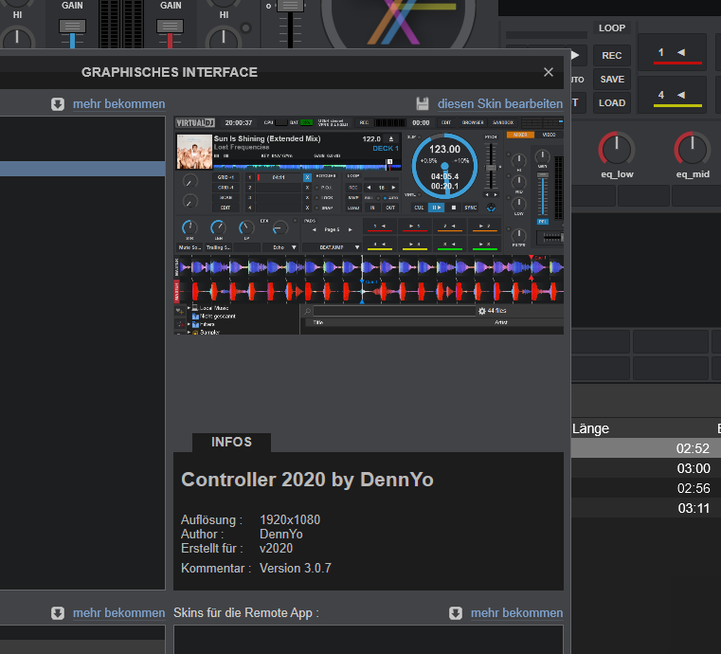721x654 pixels.
Task: Click the download icon above the skin list
Action: click(58, 104)
